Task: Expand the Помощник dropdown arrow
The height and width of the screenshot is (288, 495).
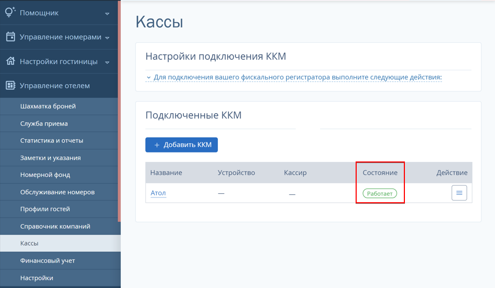Action: [x=107, y=14]
